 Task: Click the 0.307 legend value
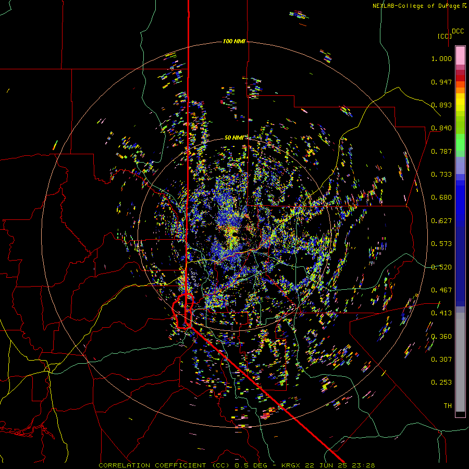pos(441,360)
